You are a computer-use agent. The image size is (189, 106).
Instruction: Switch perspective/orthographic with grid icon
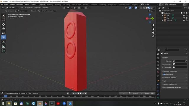(x=153, y=36)
